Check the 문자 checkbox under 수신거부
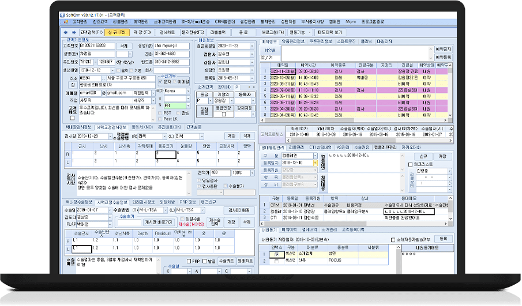 (x=160, y=81)
